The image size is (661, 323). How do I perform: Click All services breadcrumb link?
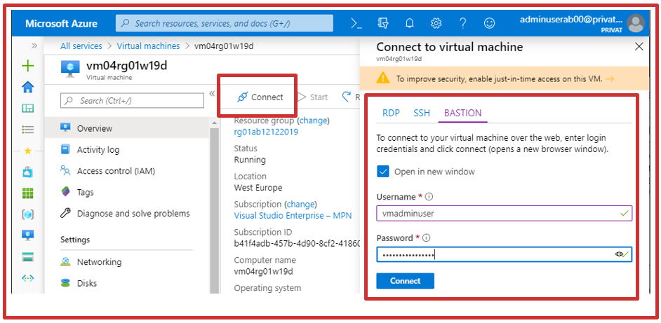(x=81, y=46)
